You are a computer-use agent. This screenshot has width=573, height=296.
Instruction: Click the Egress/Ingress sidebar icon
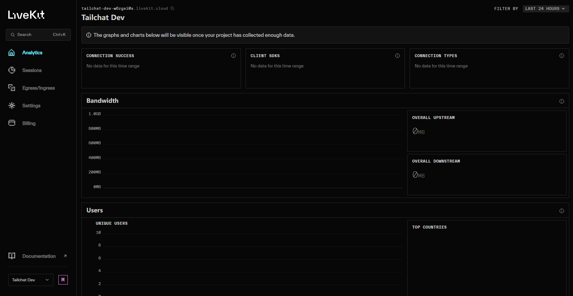pyautogui.click(x=12, y=88)
